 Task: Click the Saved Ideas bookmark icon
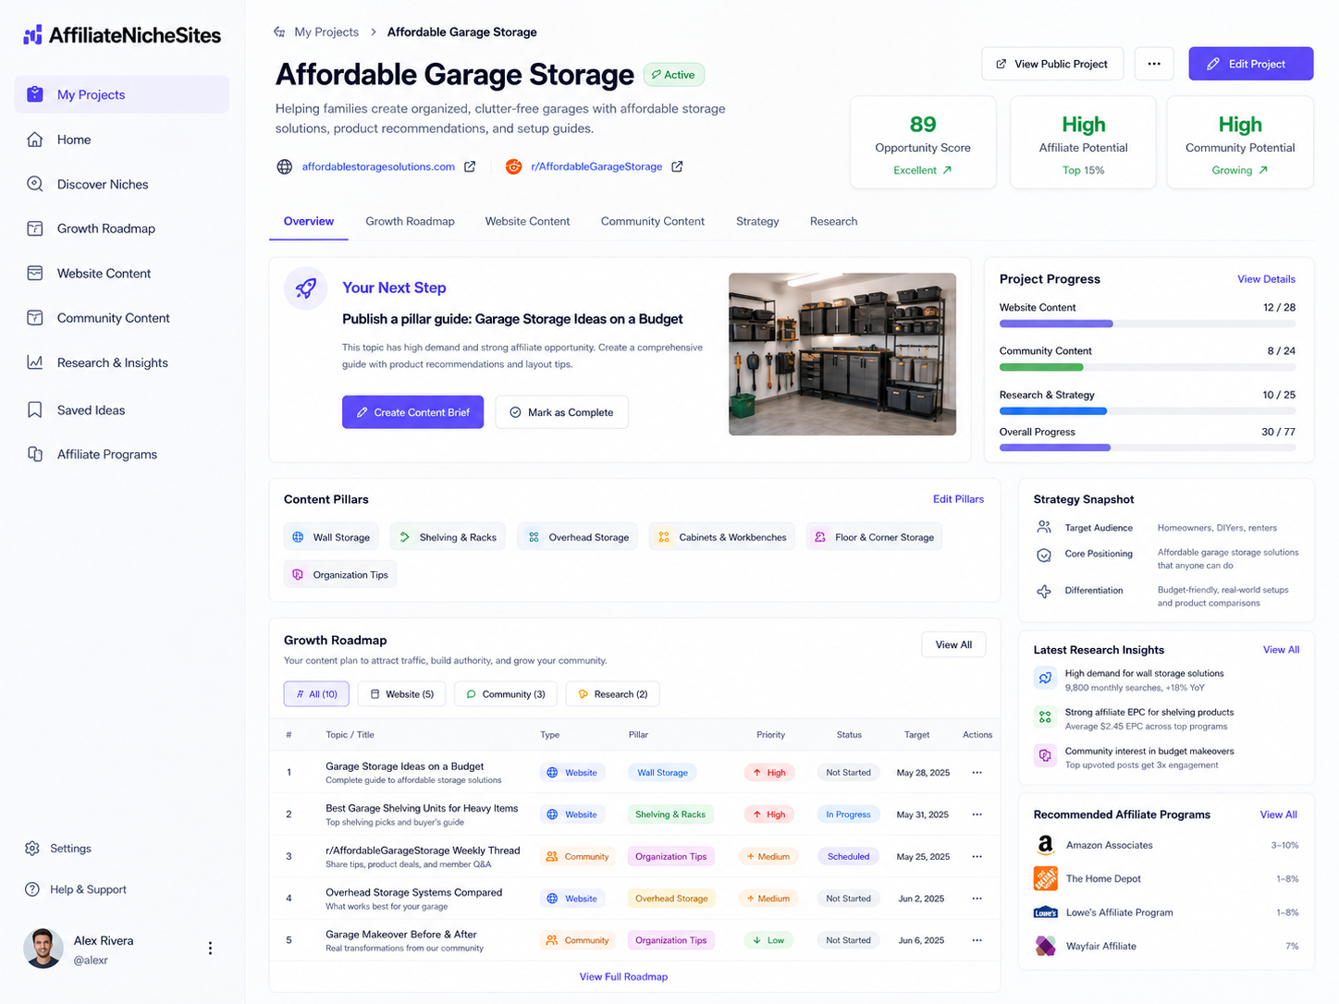[34, 410]
